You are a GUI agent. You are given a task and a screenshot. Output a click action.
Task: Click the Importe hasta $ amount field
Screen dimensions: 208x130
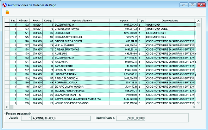click(131, 118)
